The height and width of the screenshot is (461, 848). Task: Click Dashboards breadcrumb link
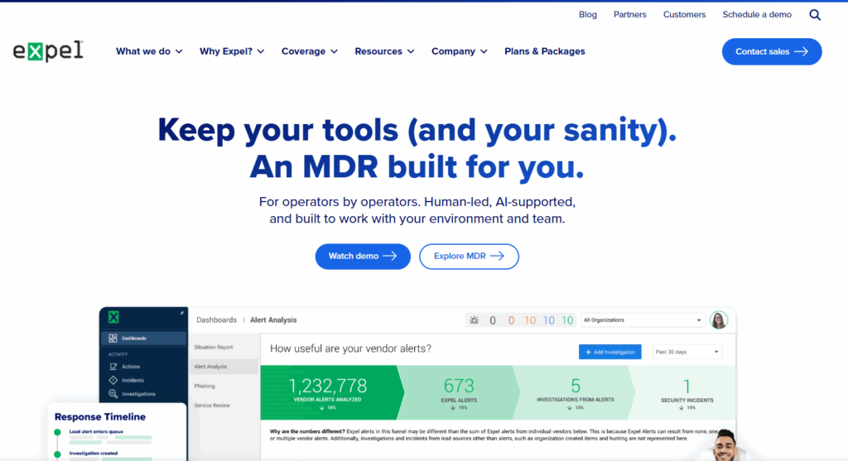[216, 320]
